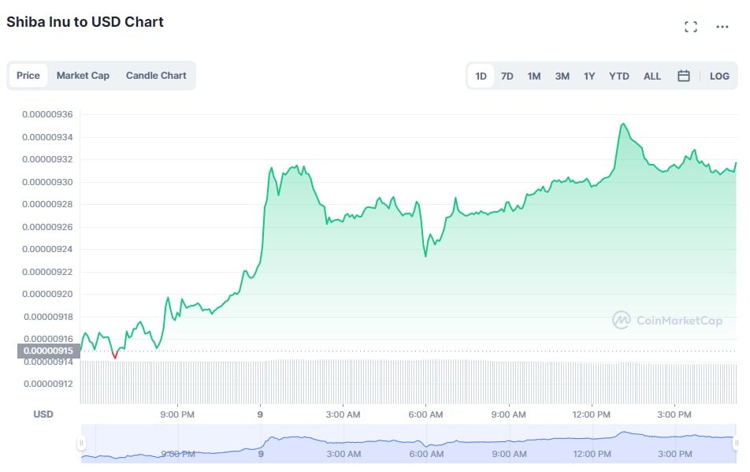The image size is (750, 472).
Task: Click 0.00000924 y-axis value
Action: pyautogui.click(x=47, y=249)
